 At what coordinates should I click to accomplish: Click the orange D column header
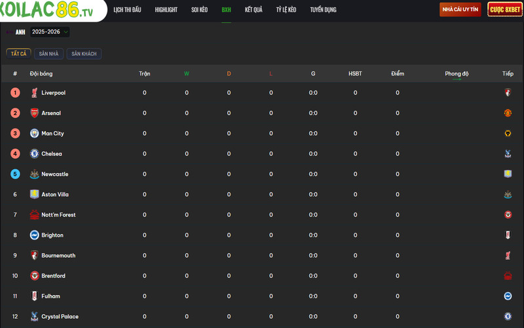[229, 73]
